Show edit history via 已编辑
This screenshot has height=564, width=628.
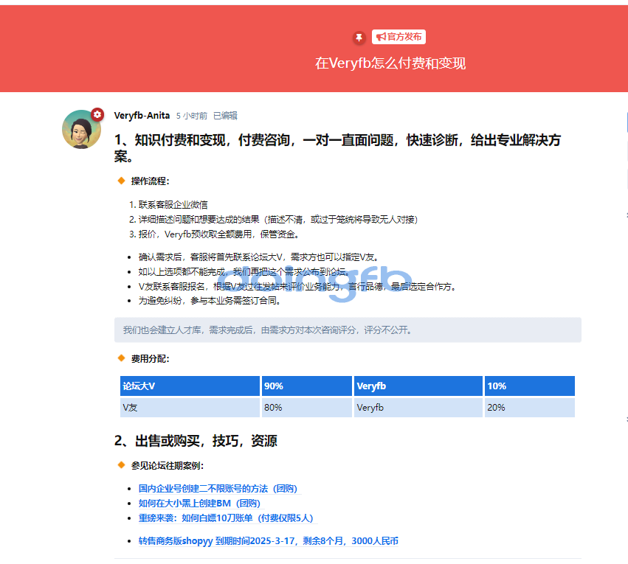[x=225, y=116]
